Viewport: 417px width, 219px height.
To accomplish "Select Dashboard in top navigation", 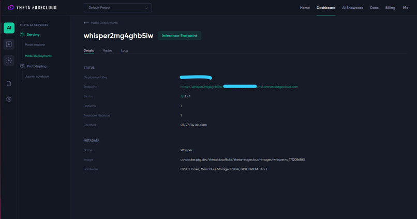I will tap(326, 8).
